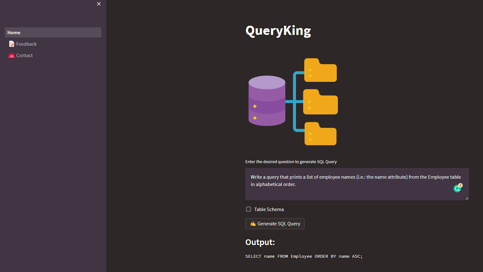This screenshot has height=272, width=483.
Task: Select the middle orange folder icon
Action: [320, 102]
